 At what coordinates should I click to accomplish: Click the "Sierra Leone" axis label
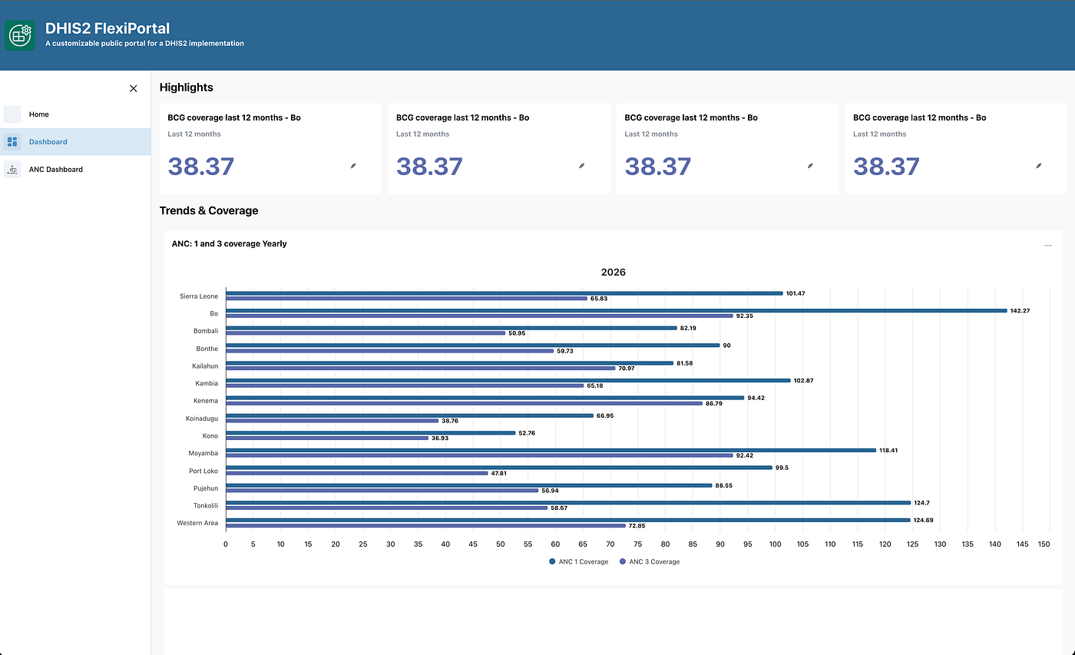point(199,296)
